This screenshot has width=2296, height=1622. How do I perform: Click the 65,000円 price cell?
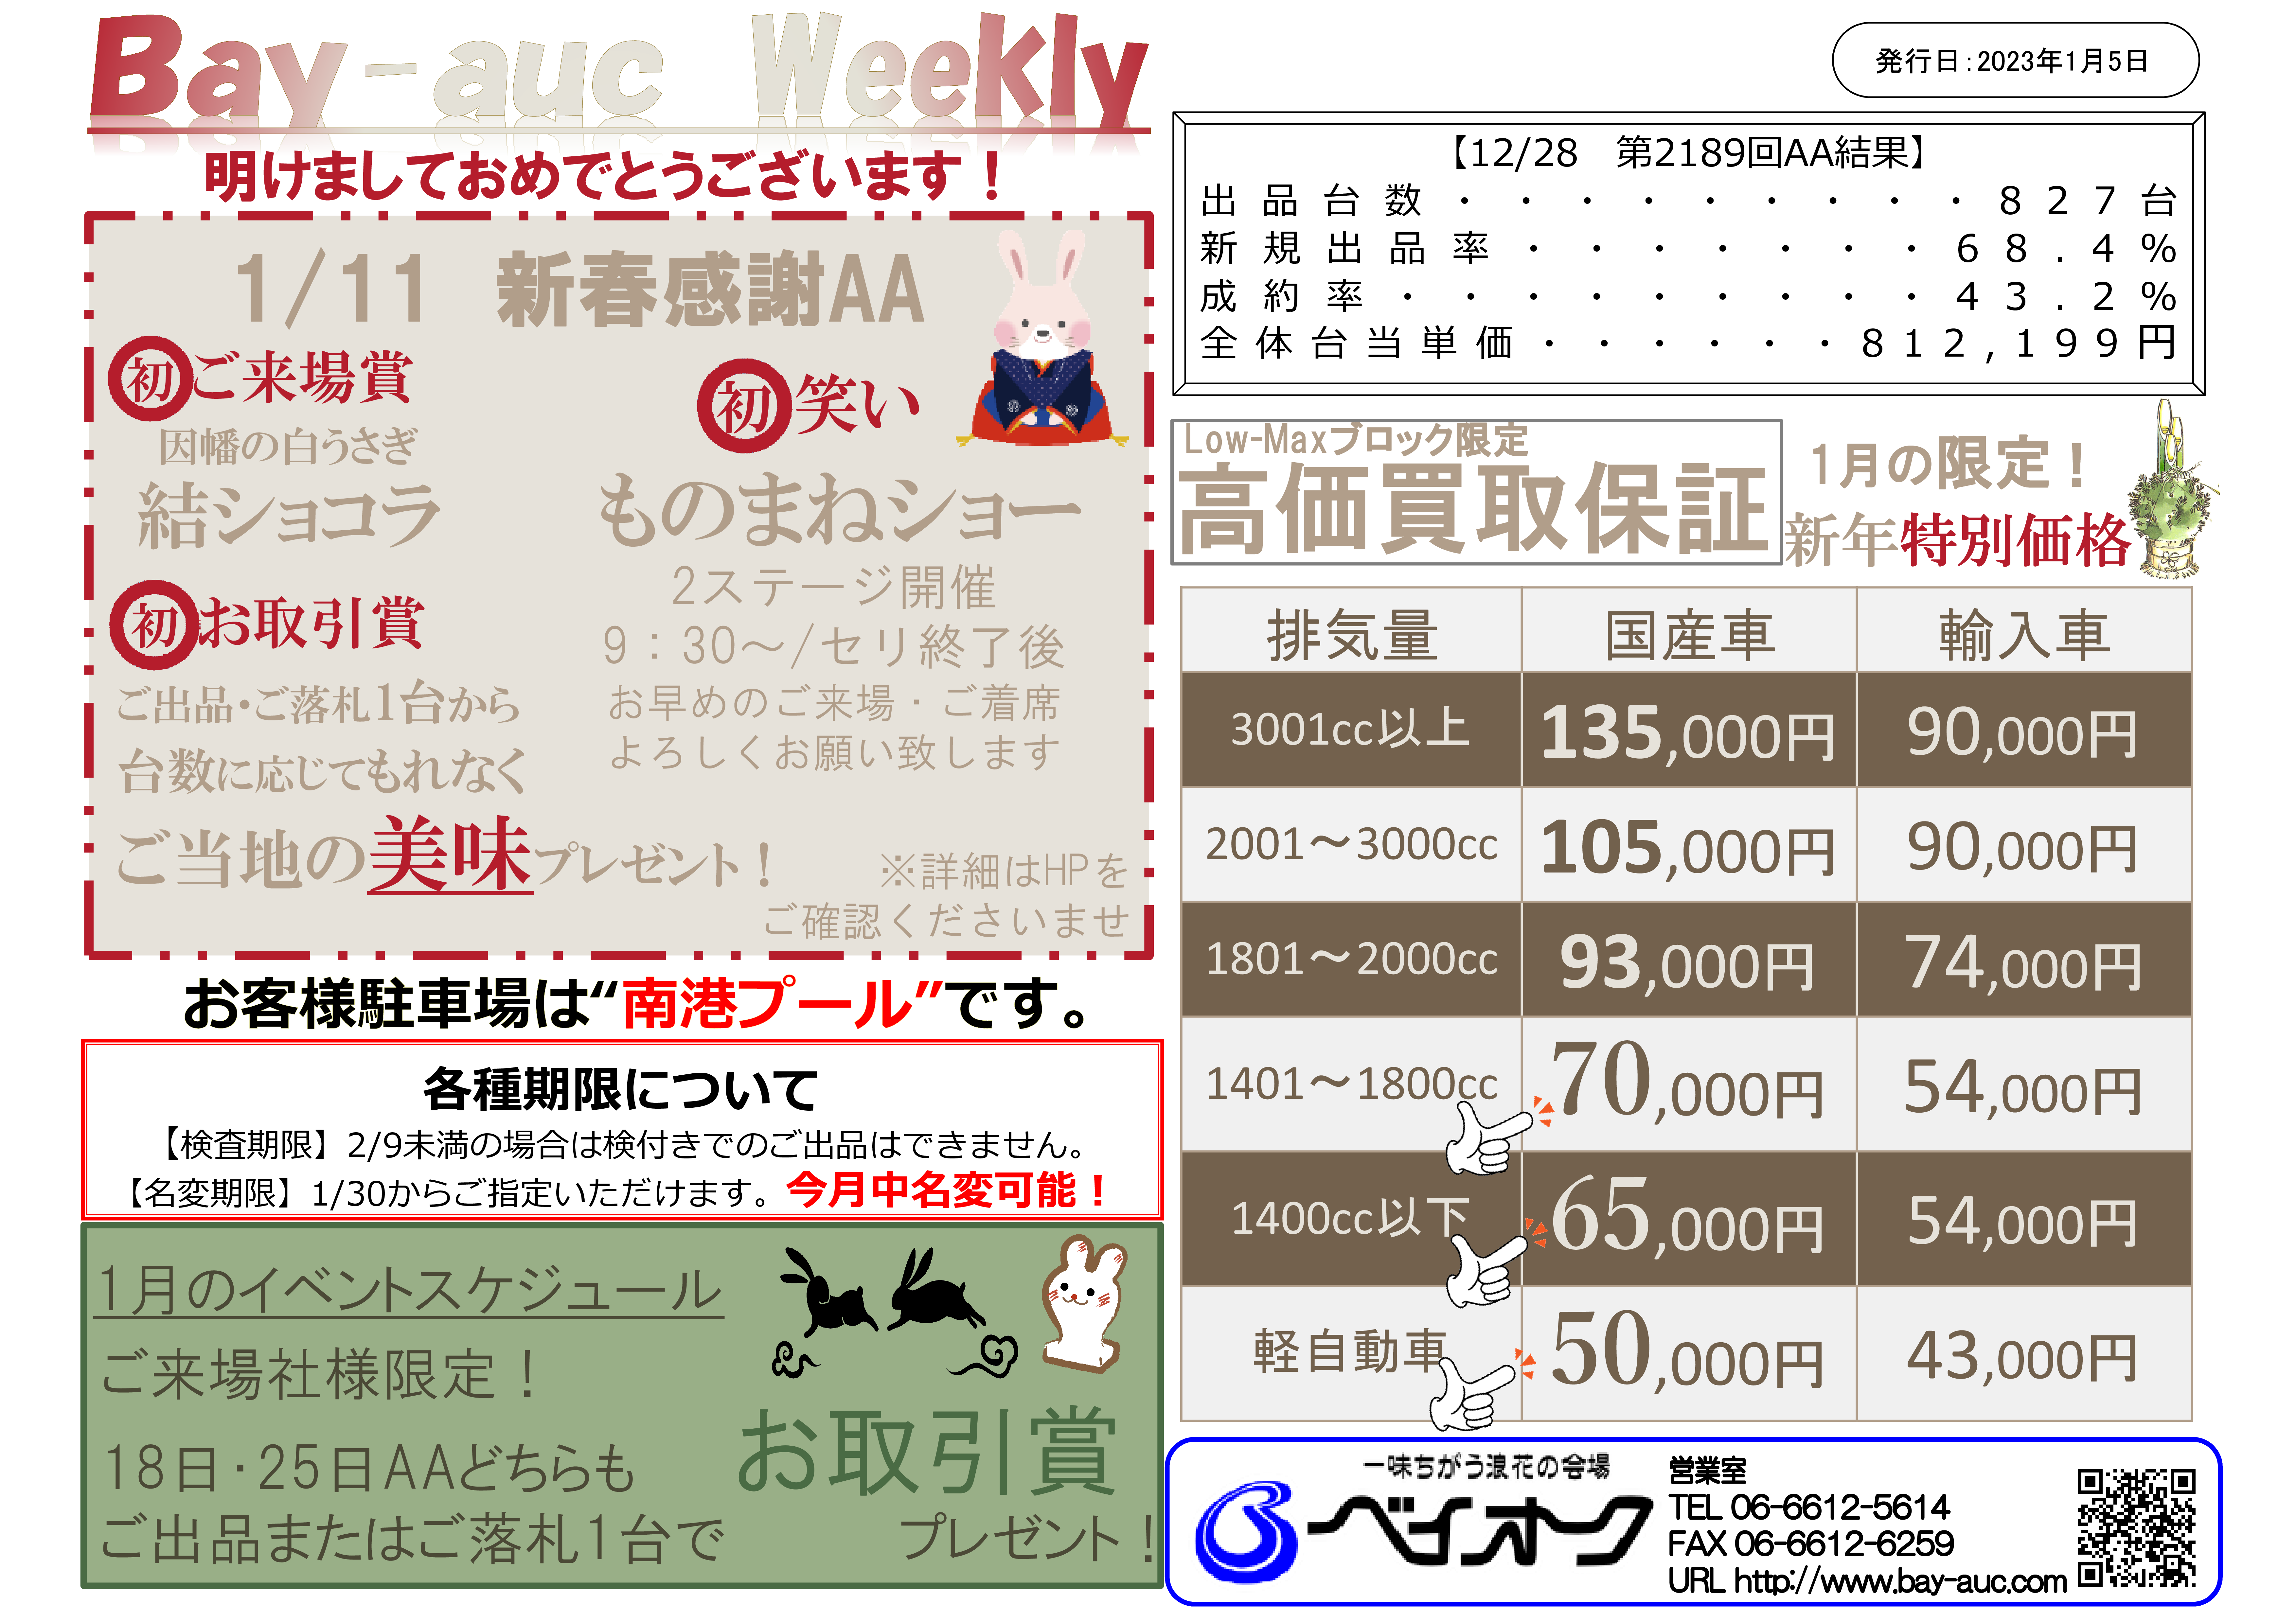1689,1218
